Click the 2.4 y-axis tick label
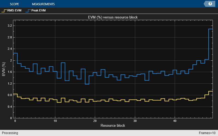 click(10, 49)
